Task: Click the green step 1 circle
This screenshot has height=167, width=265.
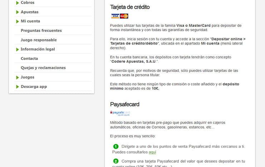Action: (x=116, y=147)
